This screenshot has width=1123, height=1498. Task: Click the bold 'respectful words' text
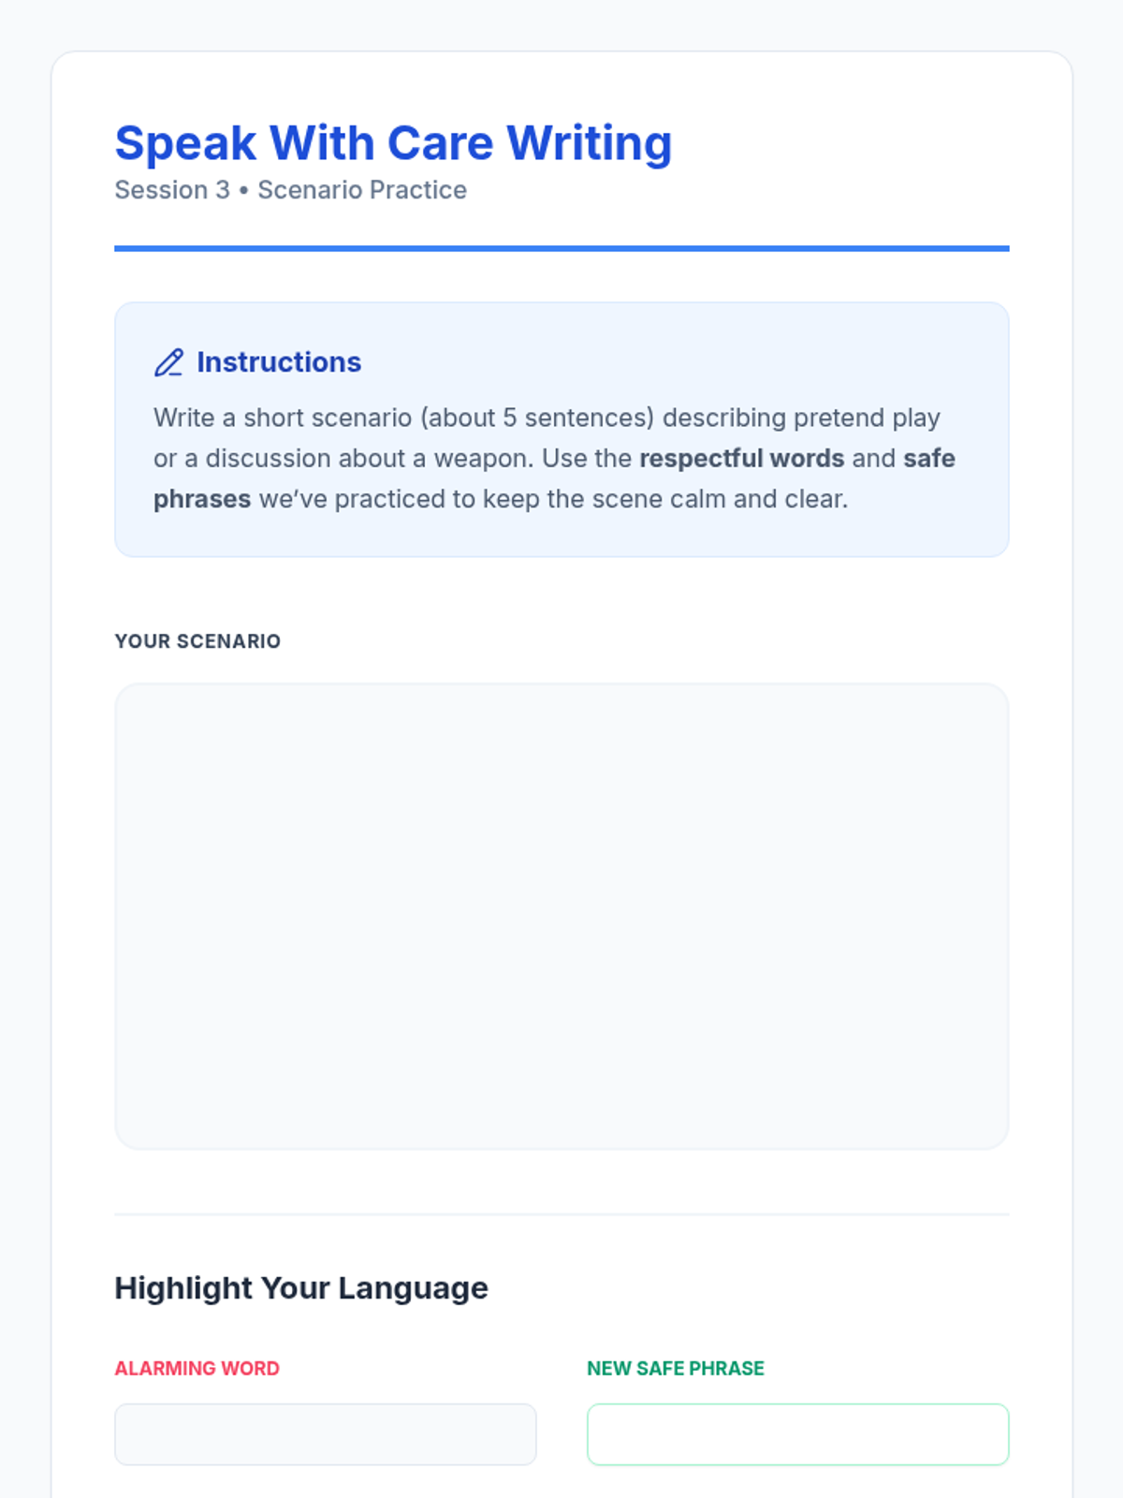coord(741,459)
